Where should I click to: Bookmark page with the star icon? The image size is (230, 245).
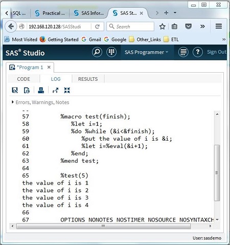(162, 27)
